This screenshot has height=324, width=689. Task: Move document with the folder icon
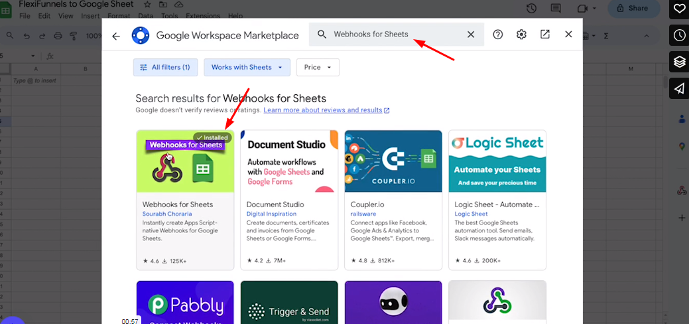click(x=163, y=5)
